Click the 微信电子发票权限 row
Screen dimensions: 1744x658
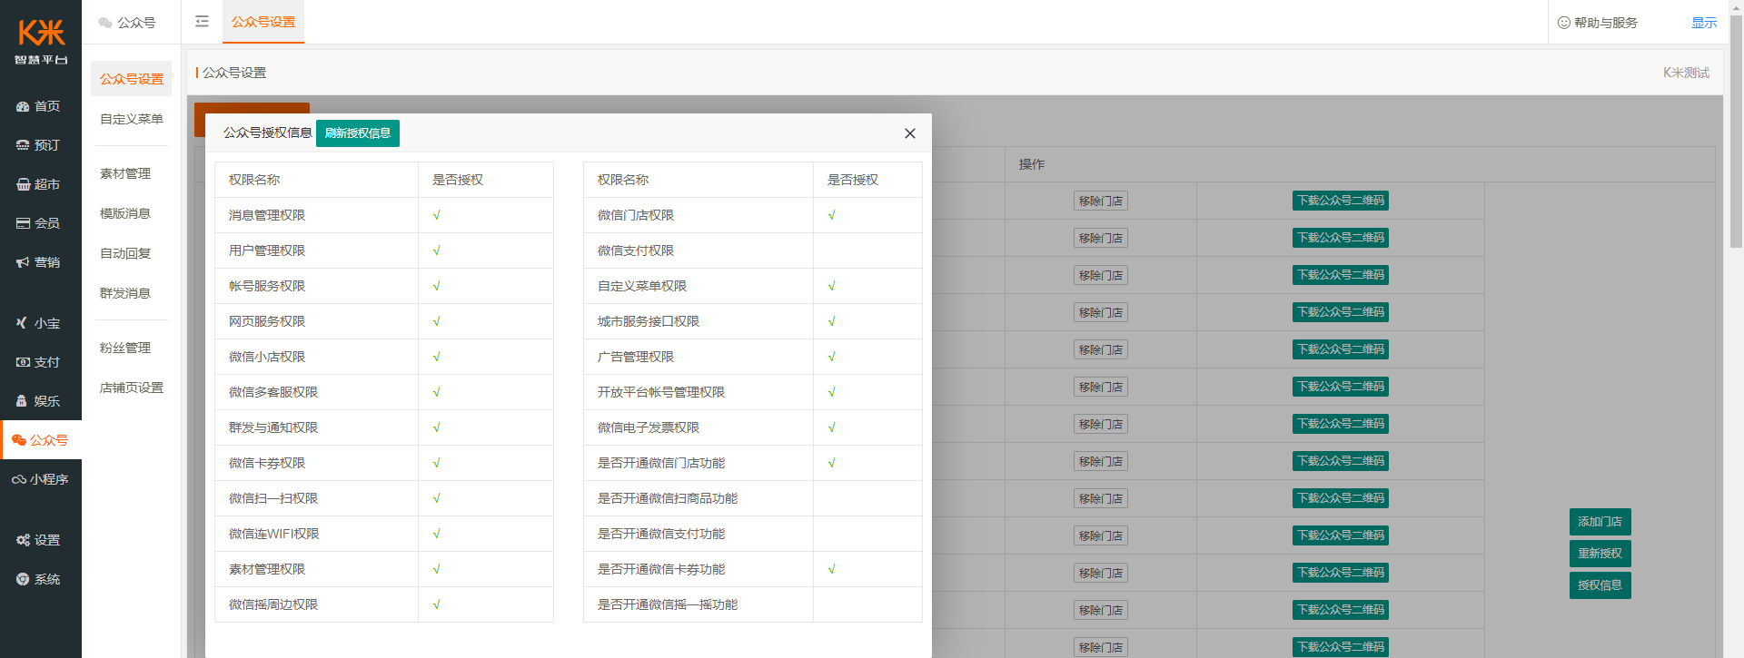pyautogui.click(x=753, y=427)
